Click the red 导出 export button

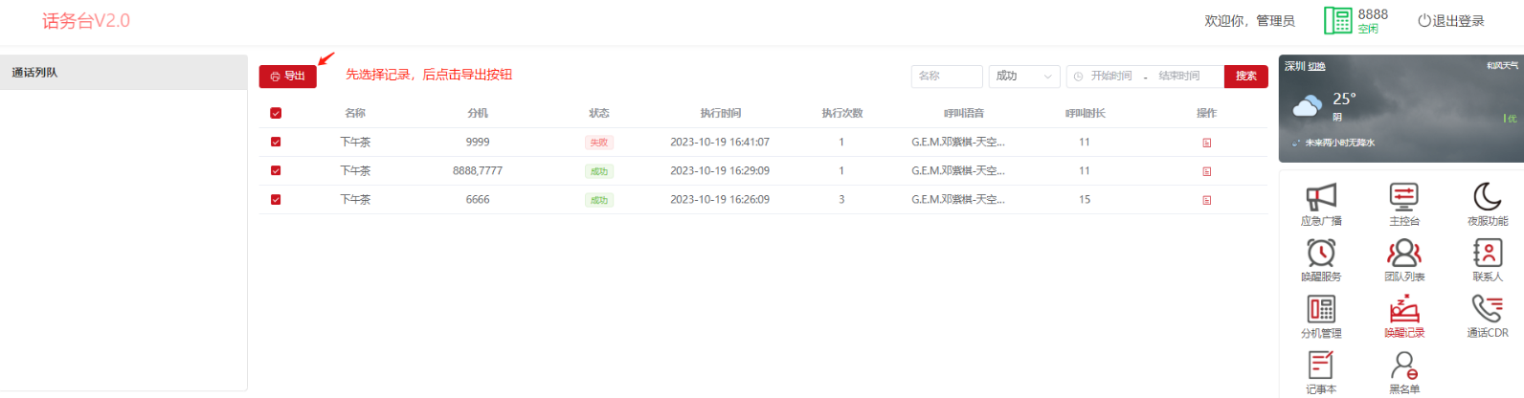pyautogui.click(x=287, y=77)
